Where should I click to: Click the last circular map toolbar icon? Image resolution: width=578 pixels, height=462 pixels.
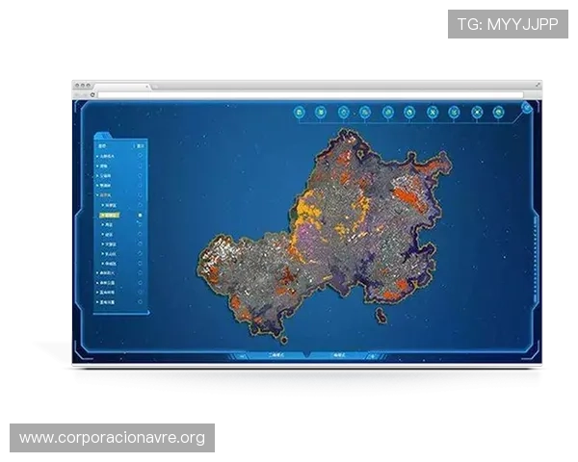pyautogui.click(x=499, y=113)
